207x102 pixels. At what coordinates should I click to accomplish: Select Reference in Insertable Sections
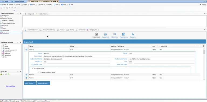tap(7, 53)
